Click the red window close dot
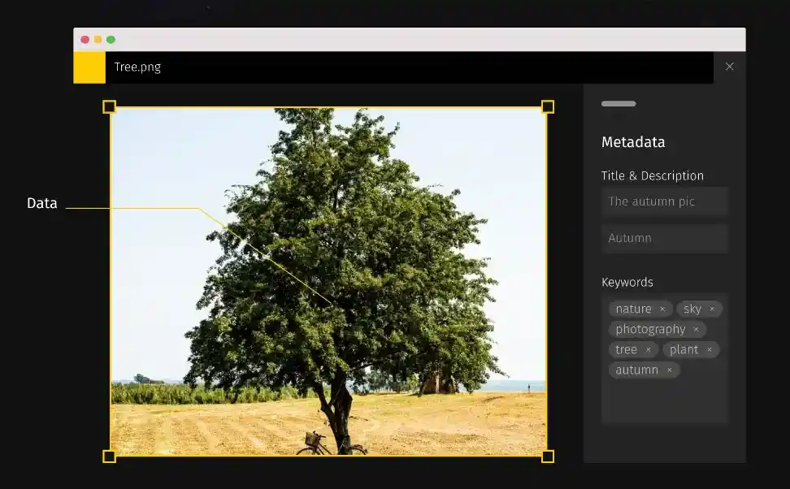The height and width of the screenshot is (489, 790). tap(85, 40)
